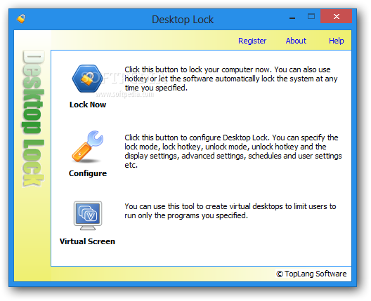Minimize the Desktop Lock window

pyautogui.click(x=292, y=18)
